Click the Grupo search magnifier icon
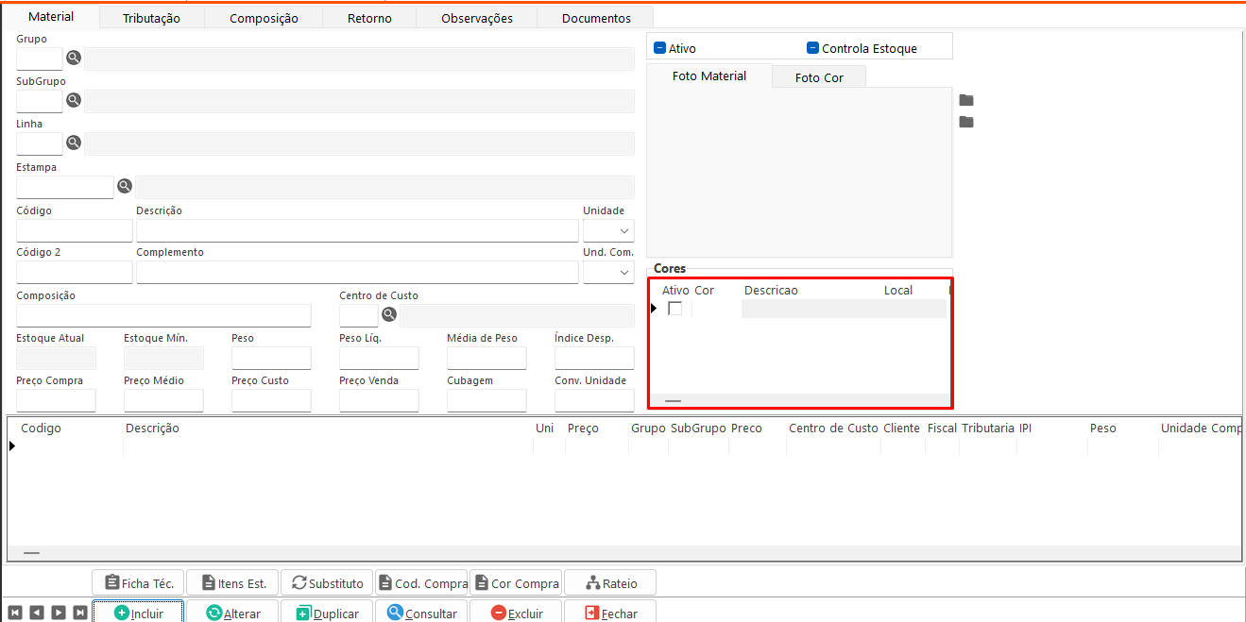1246x622 pixels. point(74,58)
